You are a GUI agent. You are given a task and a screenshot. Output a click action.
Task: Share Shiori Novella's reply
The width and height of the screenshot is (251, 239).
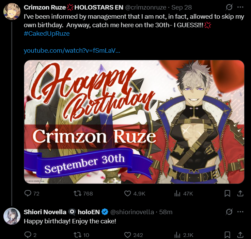240,235
